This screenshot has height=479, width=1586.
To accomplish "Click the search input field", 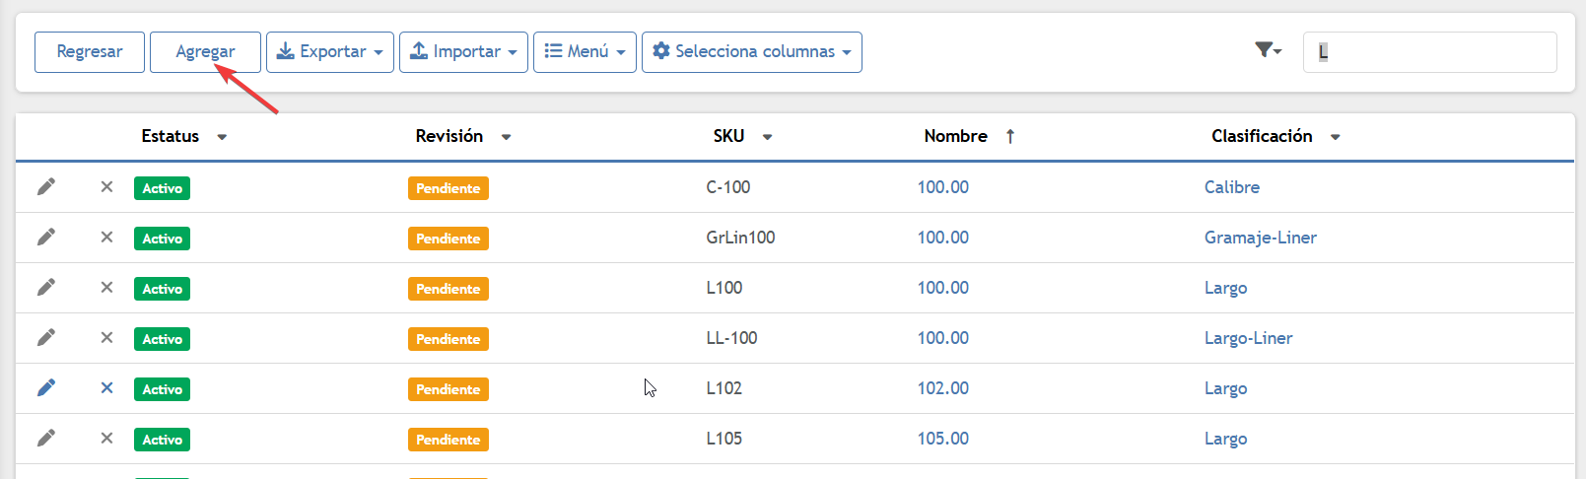I will tap(1429, 52).
